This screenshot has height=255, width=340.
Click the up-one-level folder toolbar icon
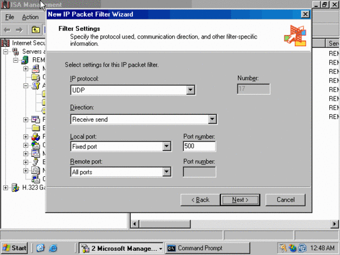tap(35, 30)
